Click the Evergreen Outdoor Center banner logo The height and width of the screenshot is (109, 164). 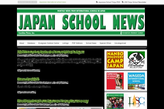[131, 33]
